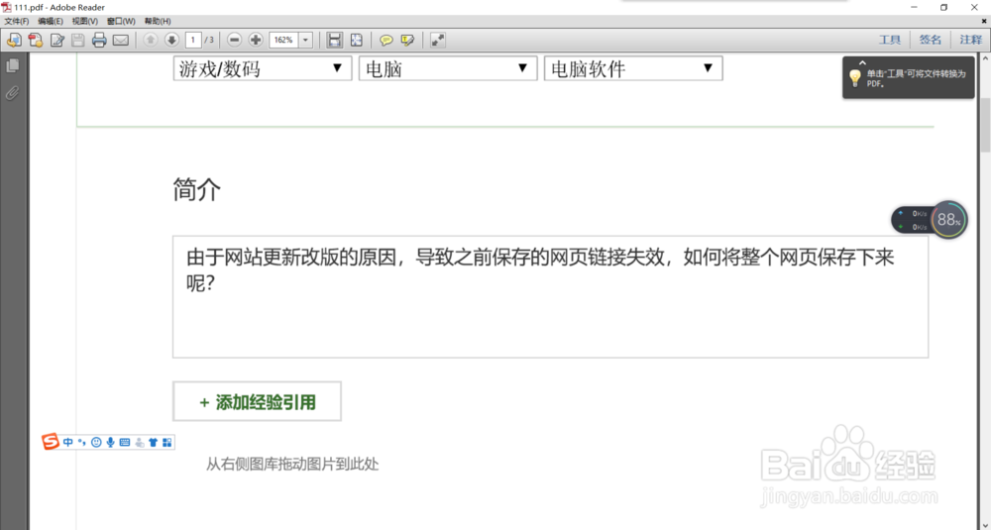Zoom in with the plus icon
The image size is (991, 530).
(x=256, y=40)
